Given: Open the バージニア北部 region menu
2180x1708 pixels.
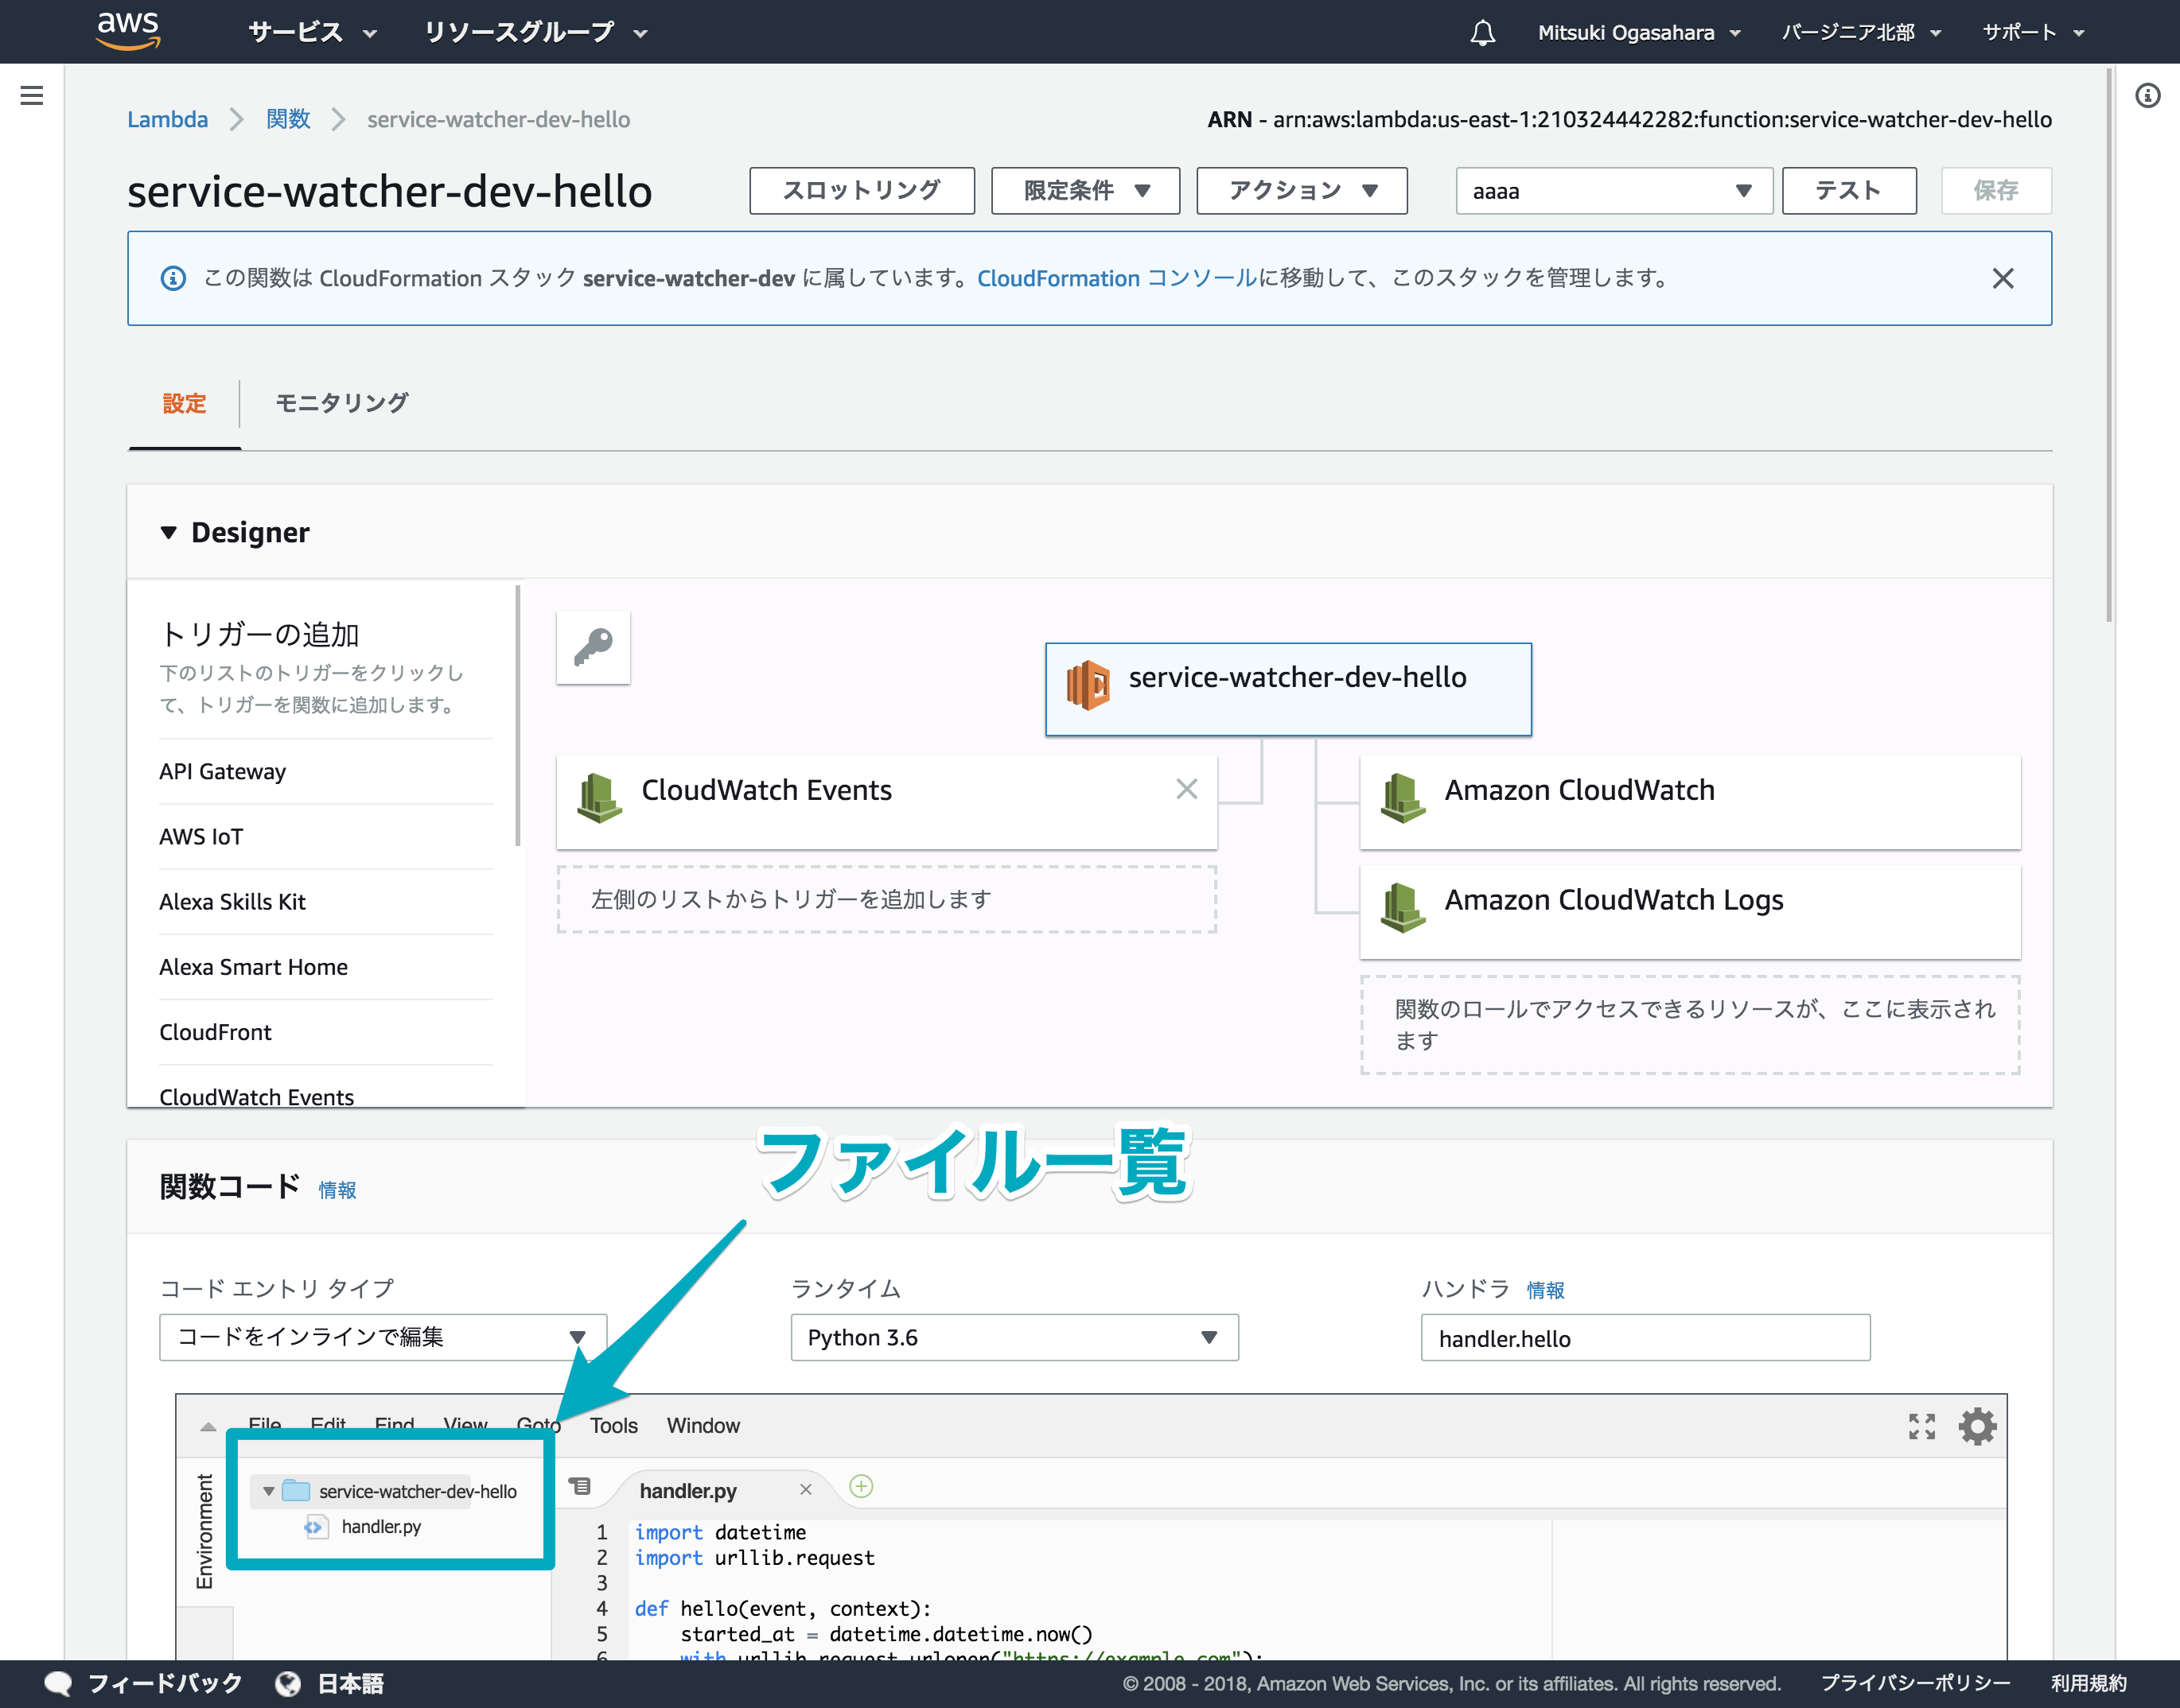Looking at the screenshot, I should point(1861,33).
